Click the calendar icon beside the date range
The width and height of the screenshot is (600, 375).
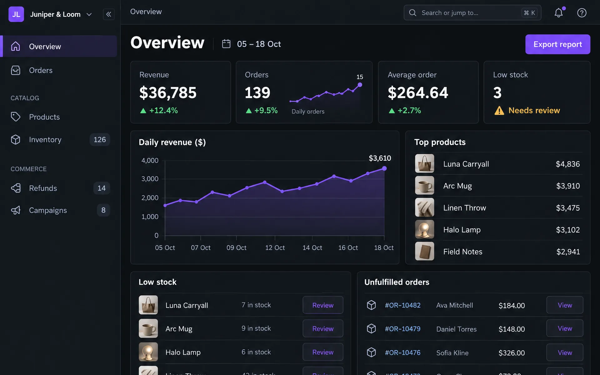(x=226, y=44)
